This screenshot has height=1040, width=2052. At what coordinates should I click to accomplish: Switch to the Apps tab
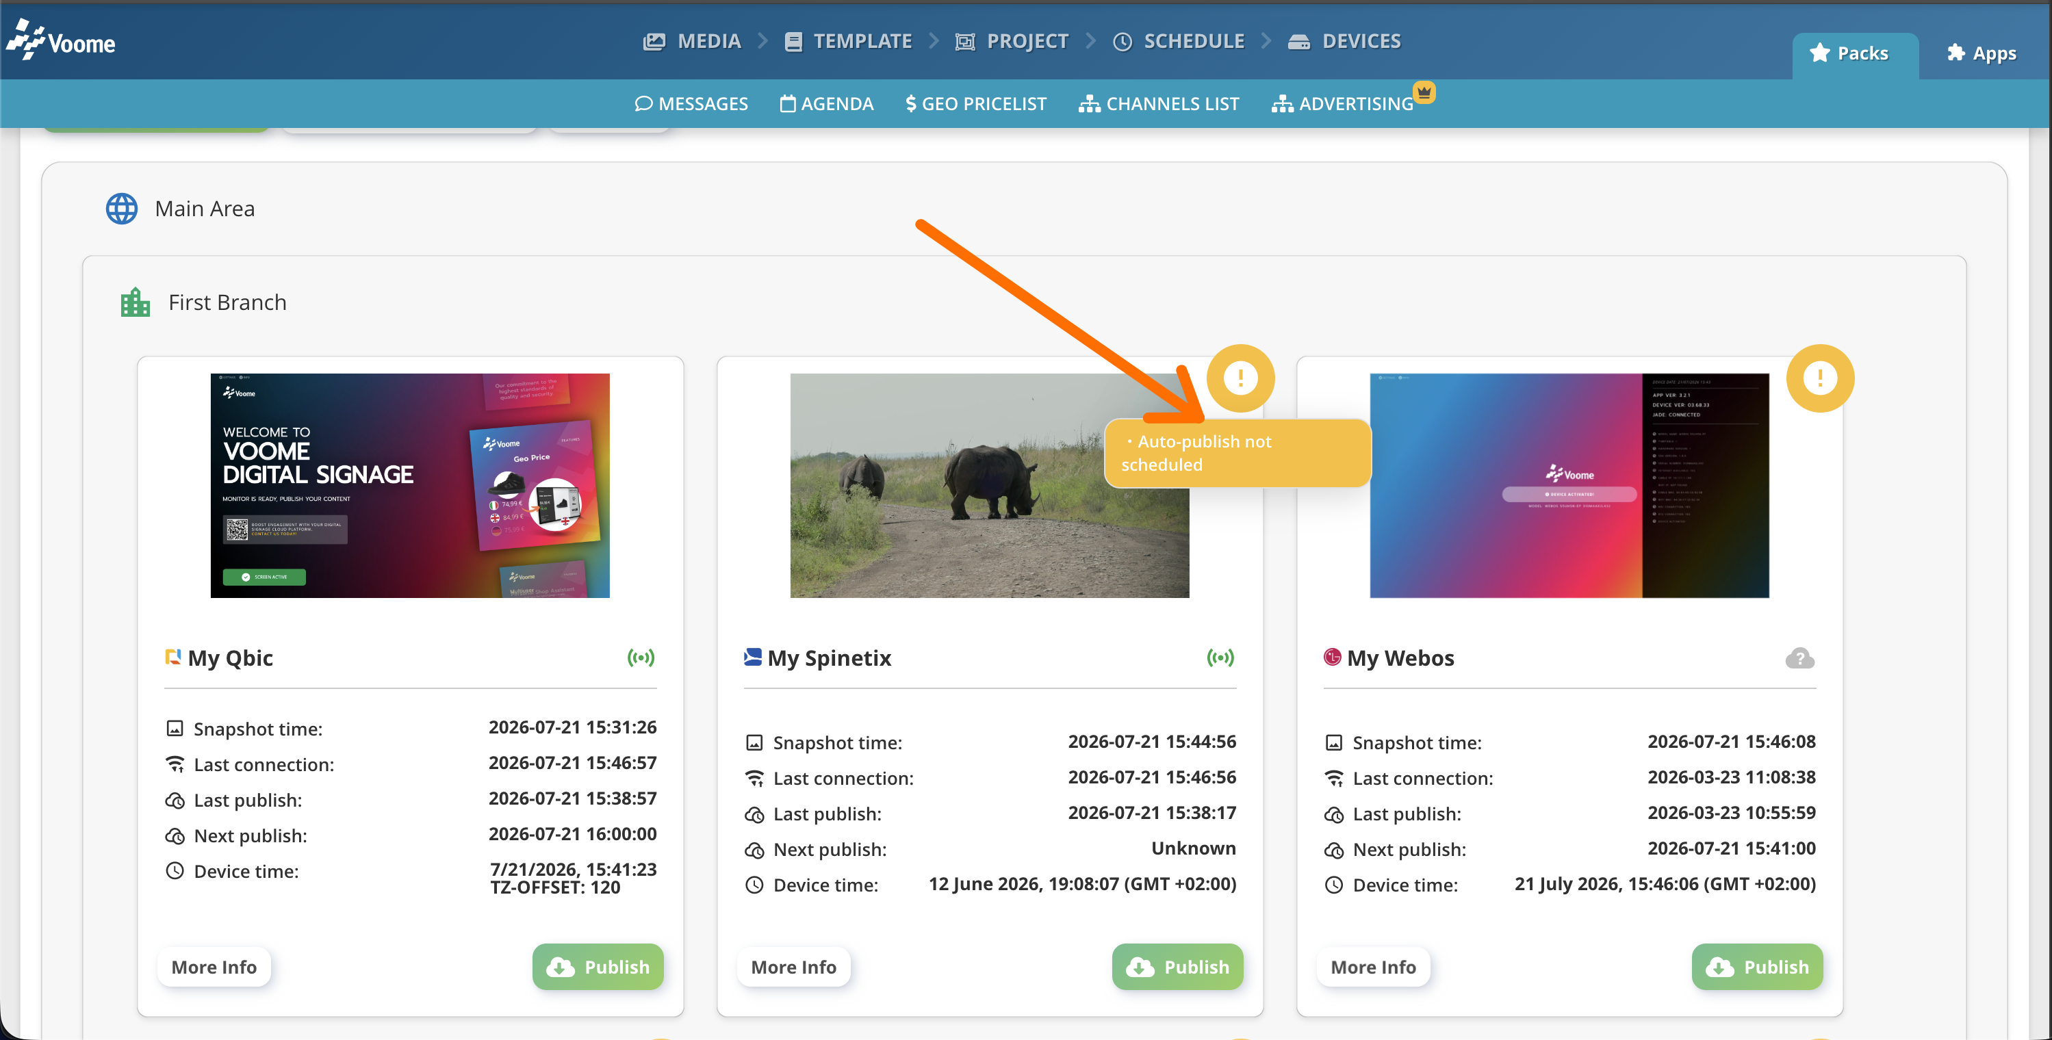pyautogui.click(x=1981, y=53)
